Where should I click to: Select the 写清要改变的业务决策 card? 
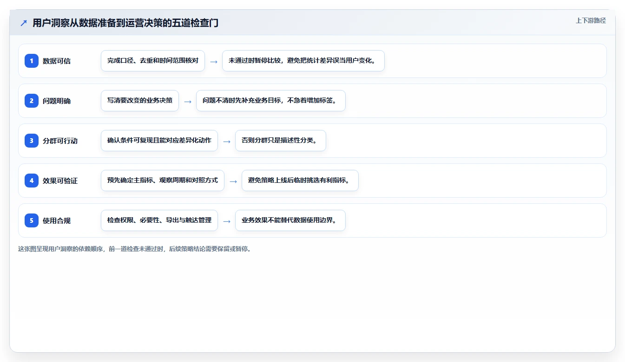click(140, 101)
